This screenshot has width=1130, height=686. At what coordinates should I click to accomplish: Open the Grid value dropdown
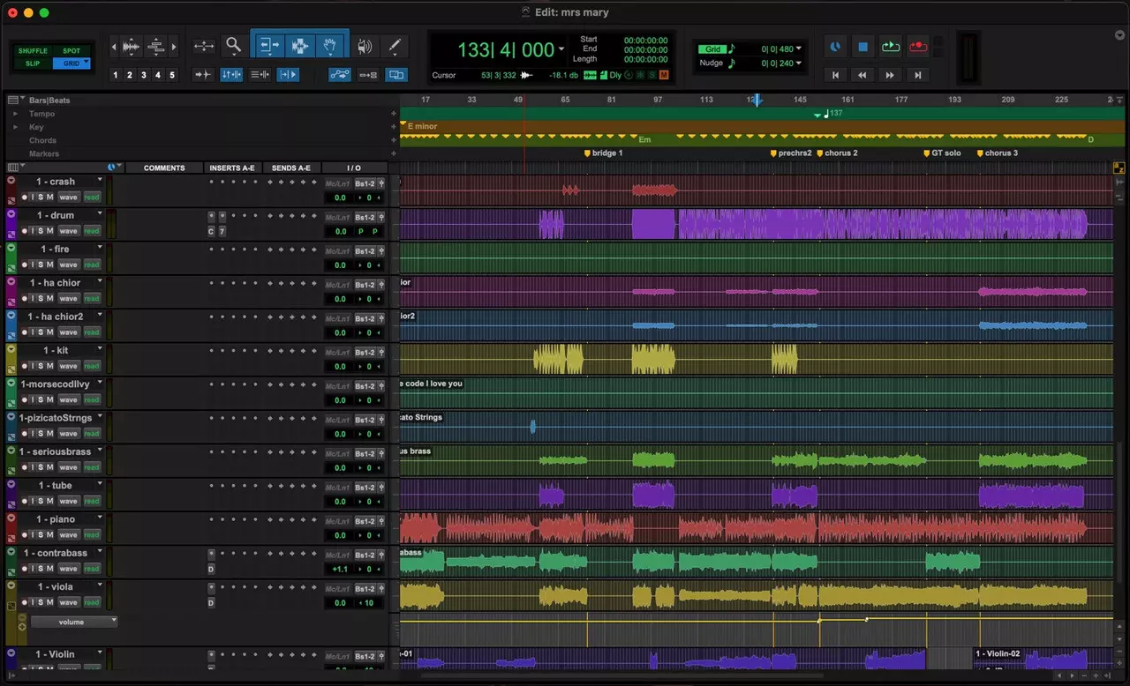799,49
